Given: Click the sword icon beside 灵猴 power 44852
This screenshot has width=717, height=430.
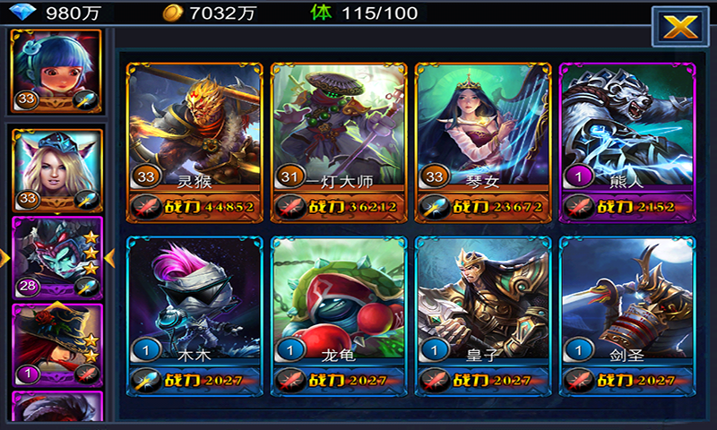Looking at the screenshot, I should point(146,207).
